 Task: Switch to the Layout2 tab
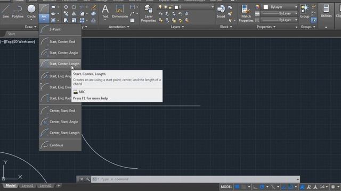click(45, 186)
